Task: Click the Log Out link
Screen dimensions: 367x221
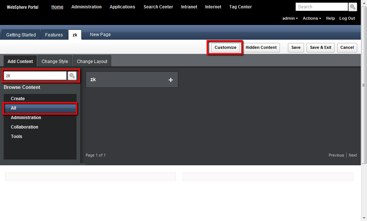Action: (x=347, y=18)
